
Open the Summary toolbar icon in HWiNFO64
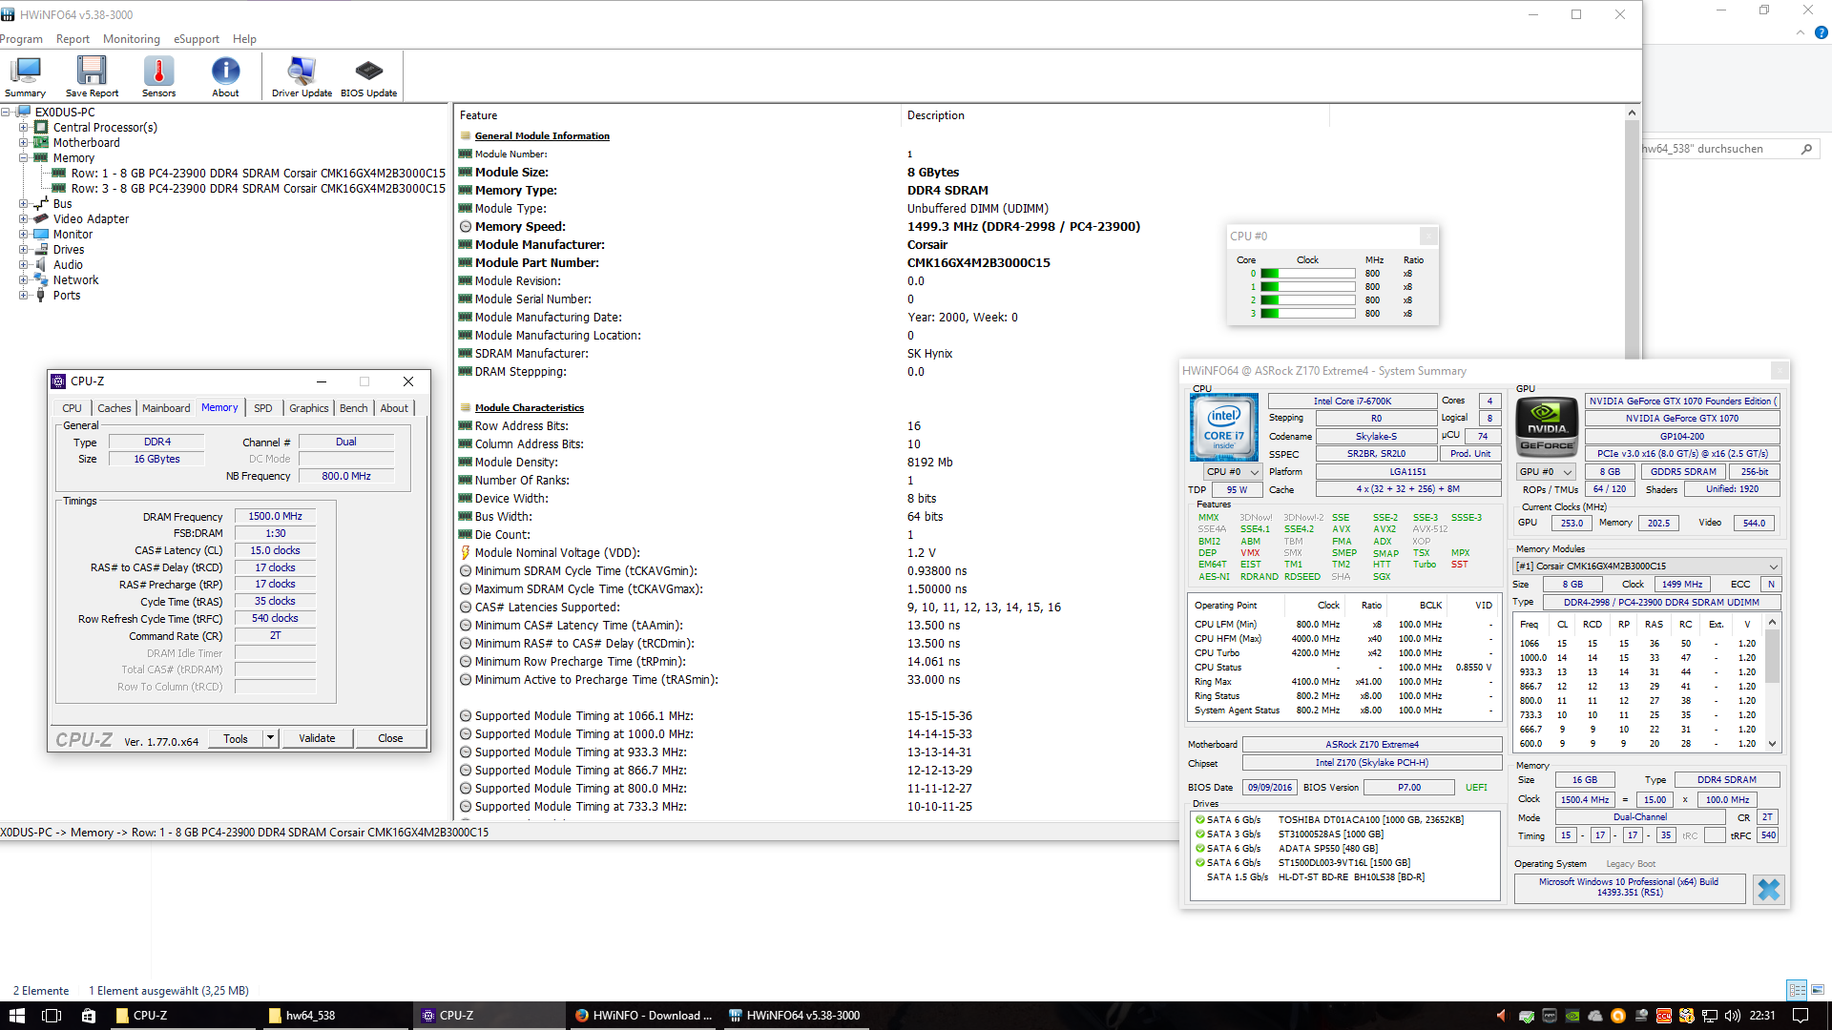click(25, 76)
